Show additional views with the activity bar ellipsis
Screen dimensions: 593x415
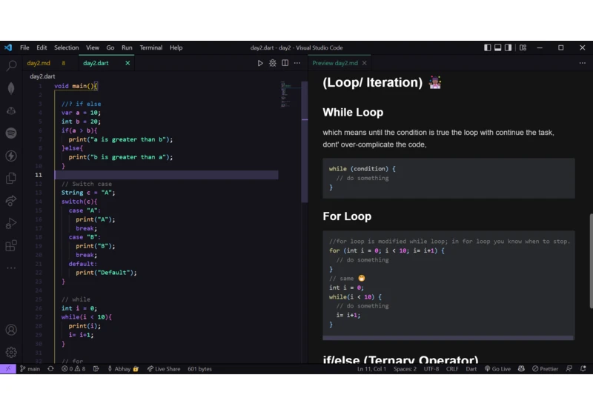(x=11, y=268)
